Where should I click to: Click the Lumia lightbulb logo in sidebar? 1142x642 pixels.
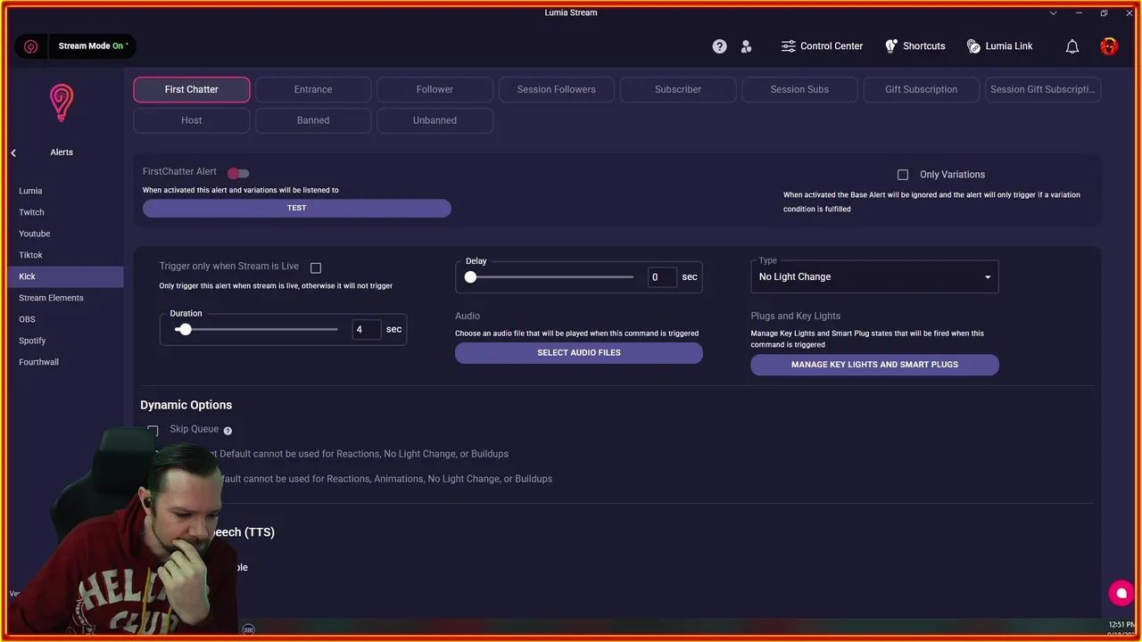point(61,103)
